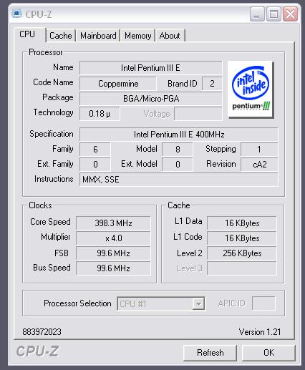Click the MMX, SSE instructions field
Screen dimensions: 305x370
179,180
